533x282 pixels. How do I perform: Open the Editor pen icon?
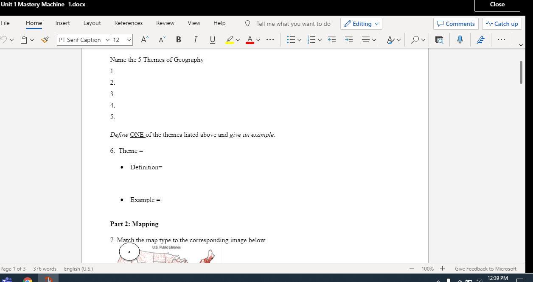[480, 40]
